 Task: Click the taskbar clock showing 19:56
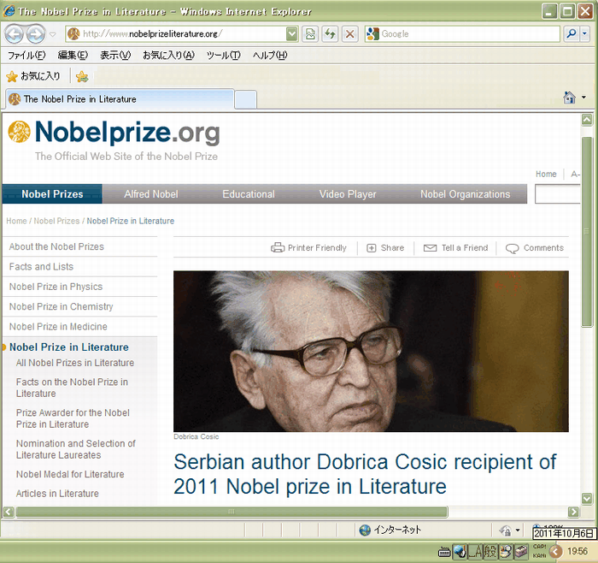click(577, 551)
